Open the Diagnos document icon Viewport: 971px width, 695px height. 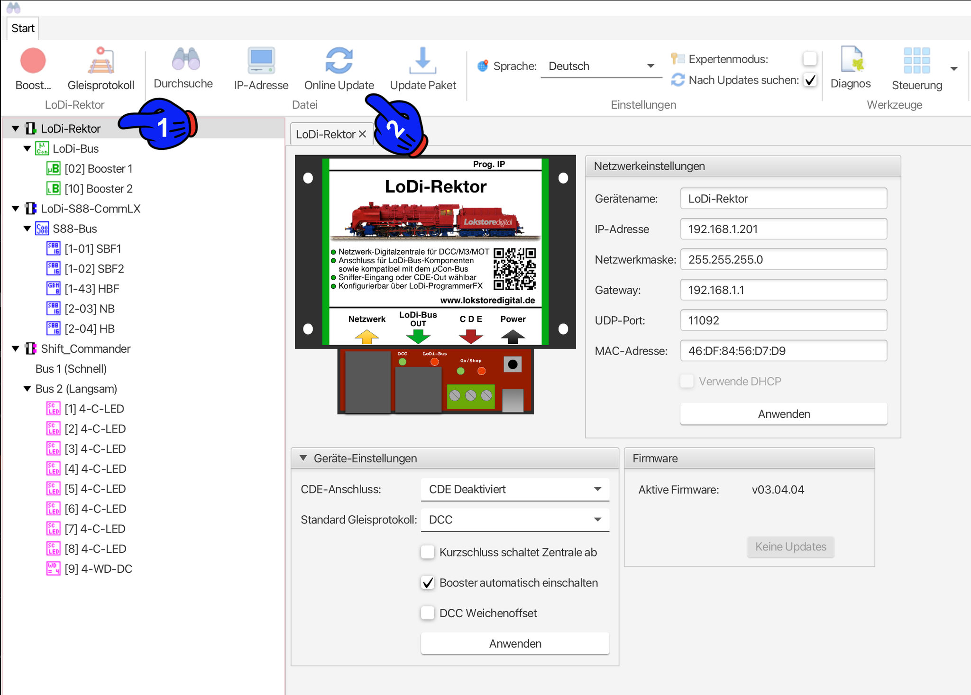(851, 60)
